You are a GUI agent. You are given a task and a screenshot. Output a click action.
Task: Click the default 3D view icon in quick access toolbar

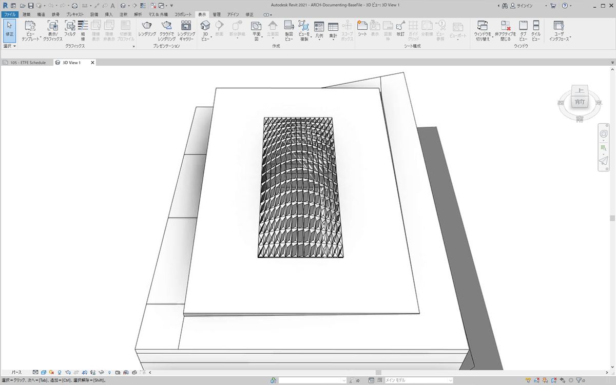123,5
